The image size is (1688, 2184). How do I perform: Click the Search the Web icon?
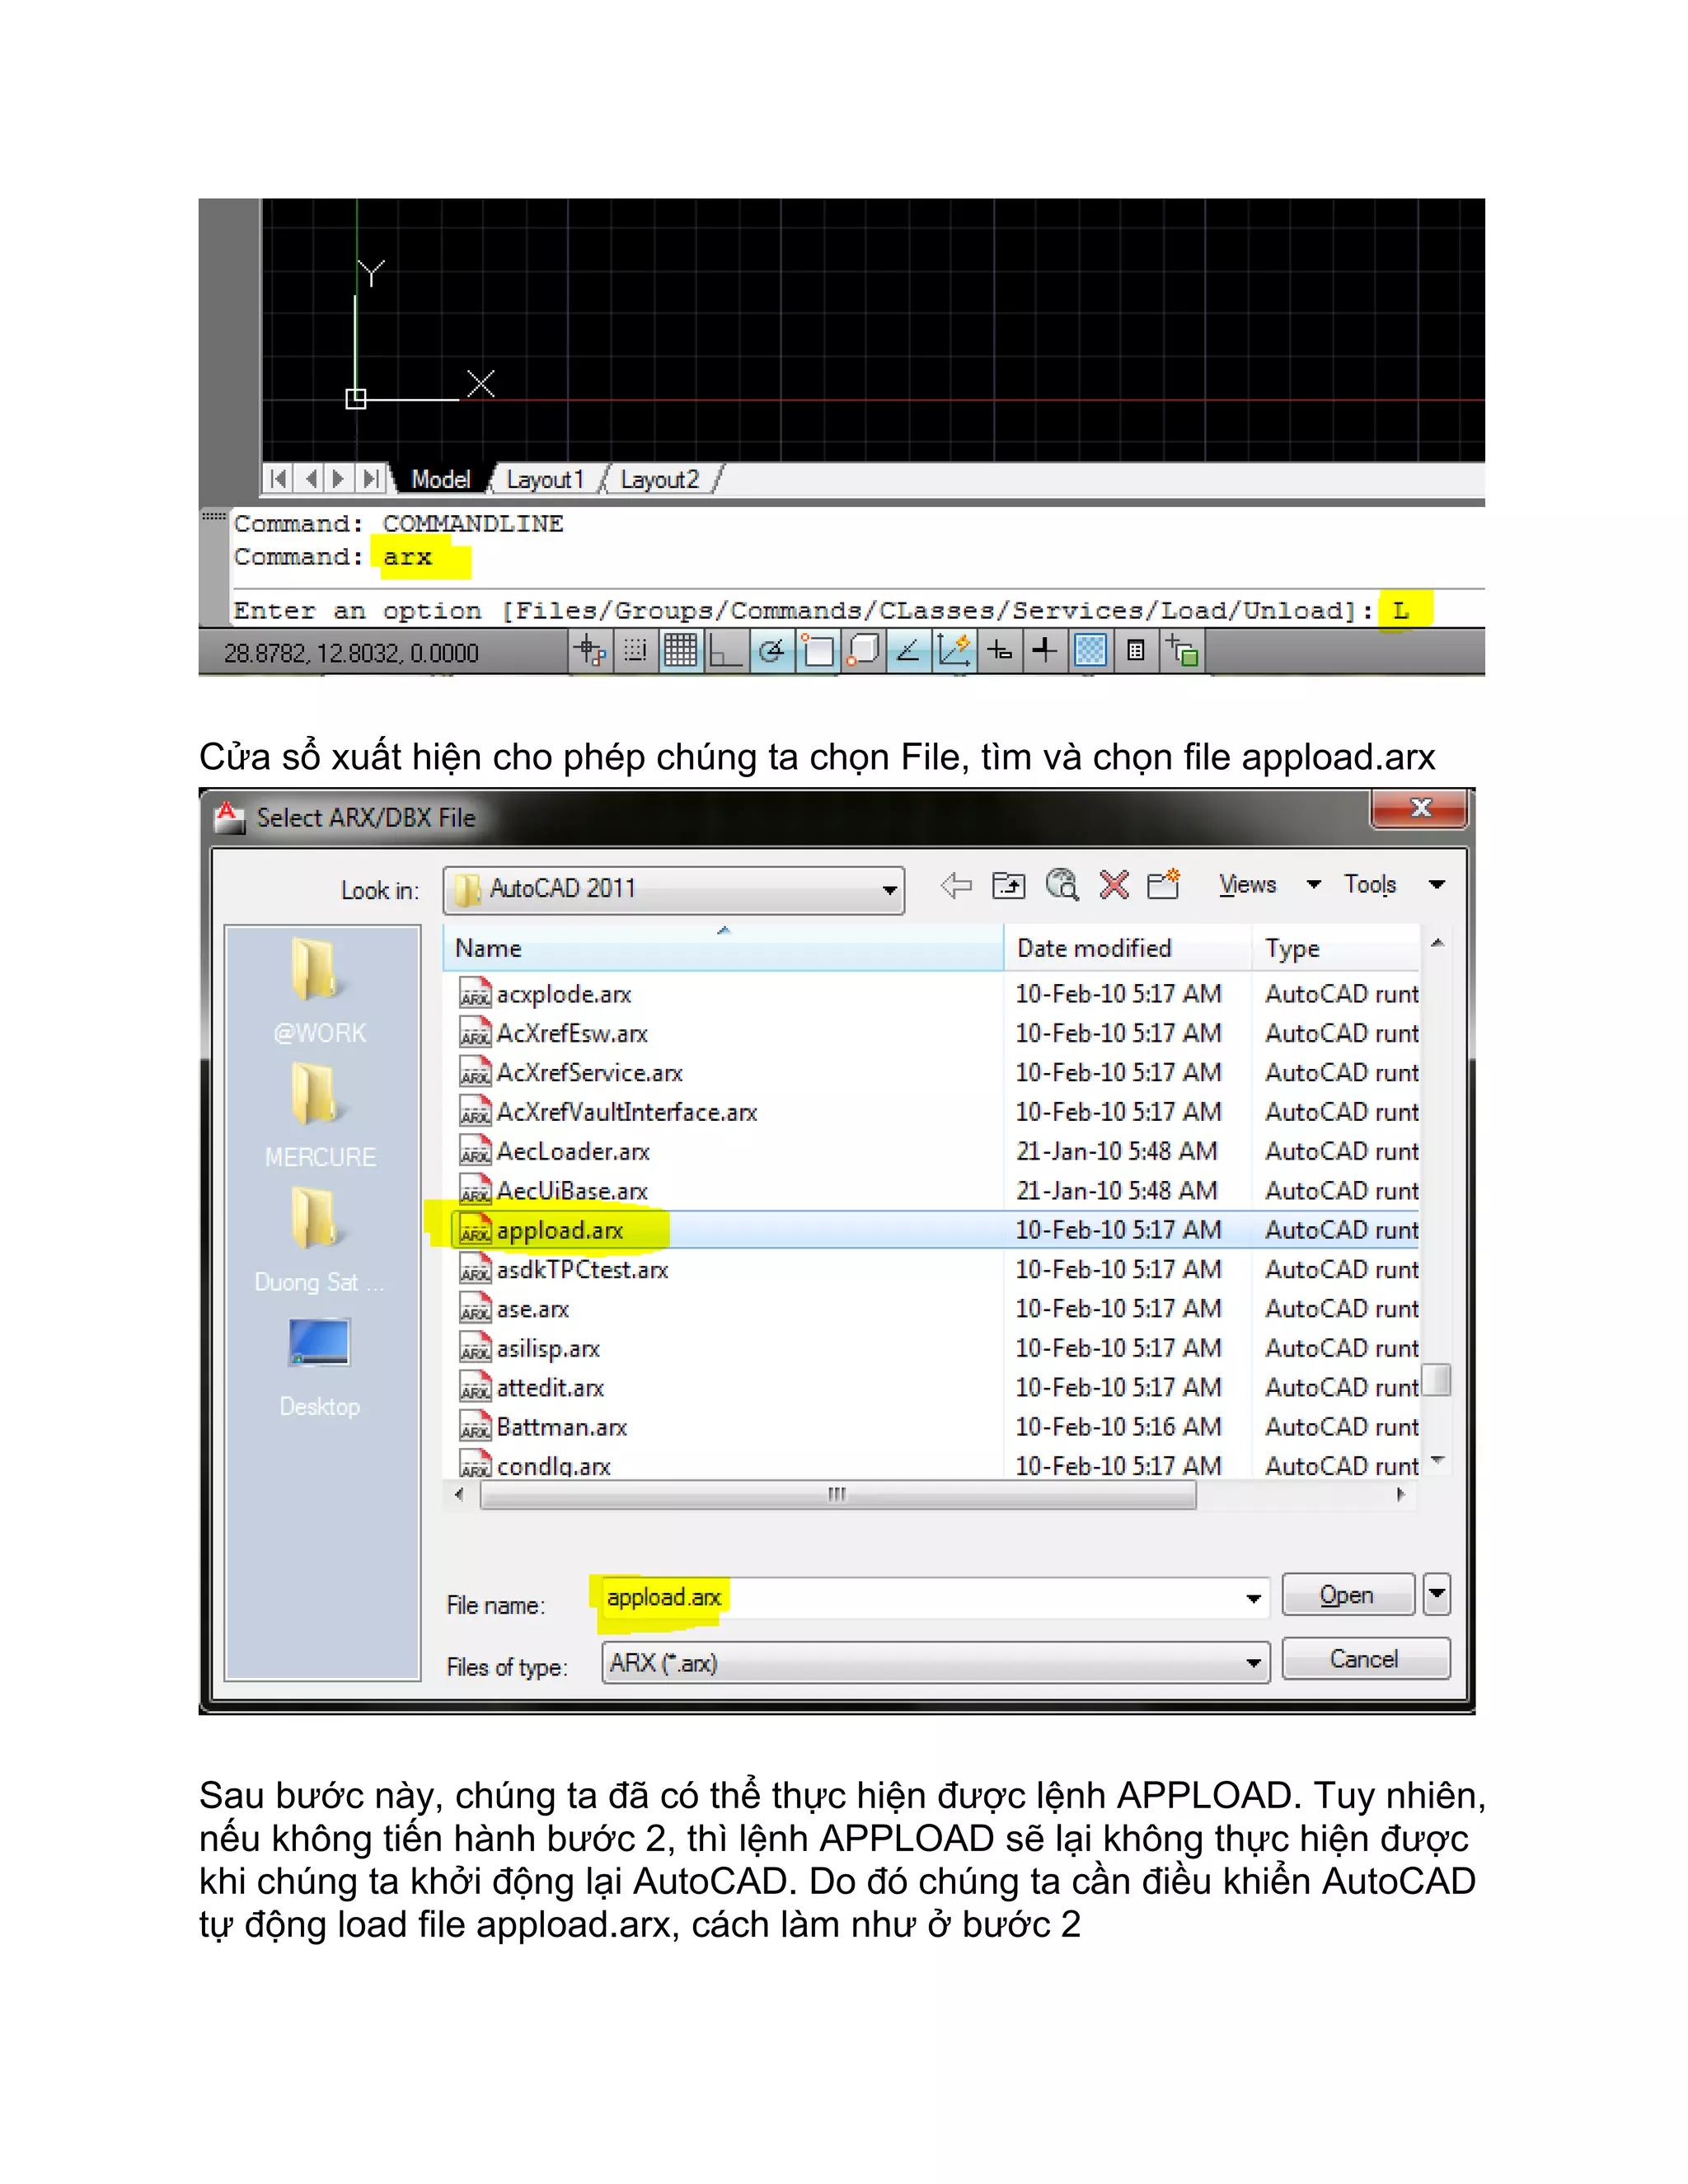click(x=1062, y=885)
